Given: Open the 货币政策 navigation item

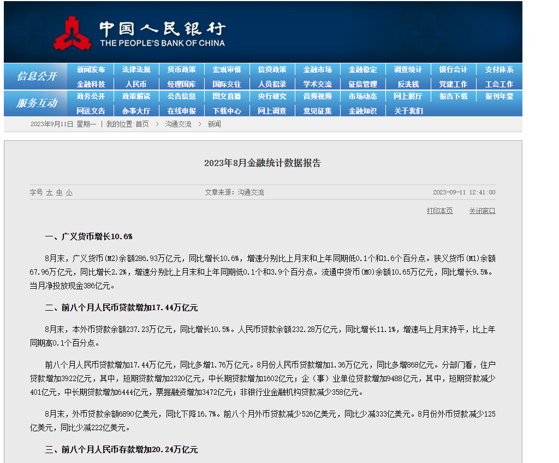Looking at the screenshot, I should [181, 70].
